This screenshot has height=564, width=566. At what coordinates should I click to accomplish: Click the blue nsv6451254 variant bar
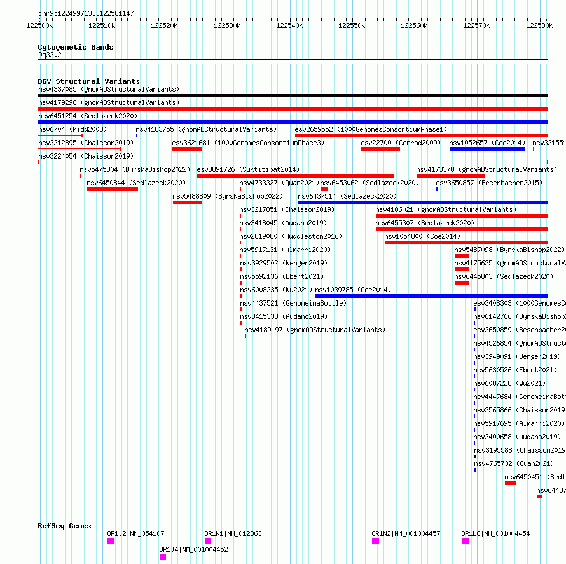[x=293, y=122]
